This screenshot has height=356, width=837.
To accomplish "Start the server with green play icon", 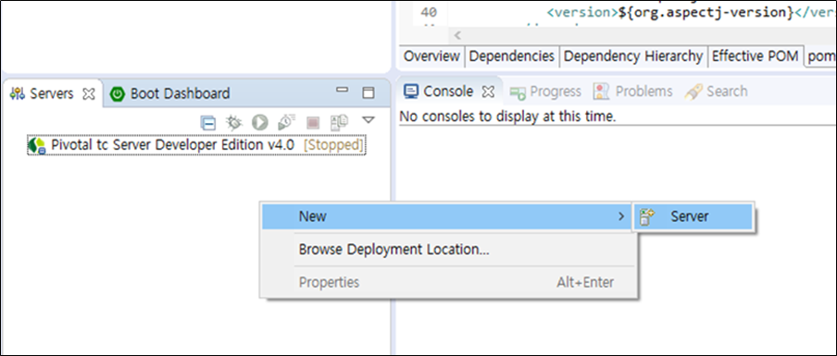I will [259, 123].
